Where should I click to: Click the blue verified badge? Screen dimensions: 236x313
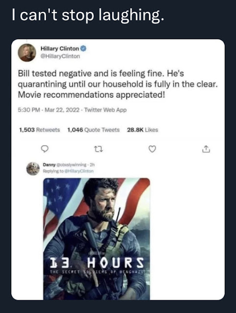83,48
